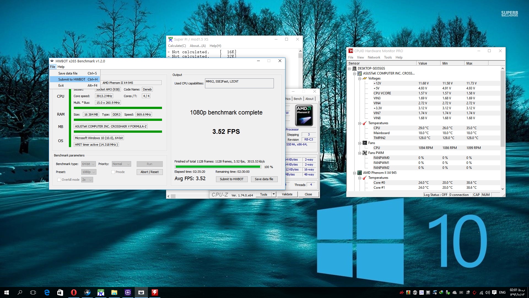
Task: Click the Validate button in CPU-Z
Action: (287, 194)
